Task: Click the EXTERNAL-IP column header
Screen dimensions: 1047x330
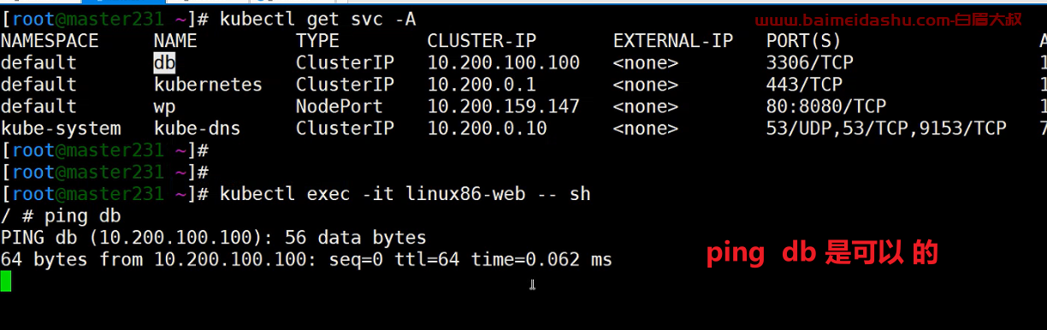Action: click(x=673, y=41)
